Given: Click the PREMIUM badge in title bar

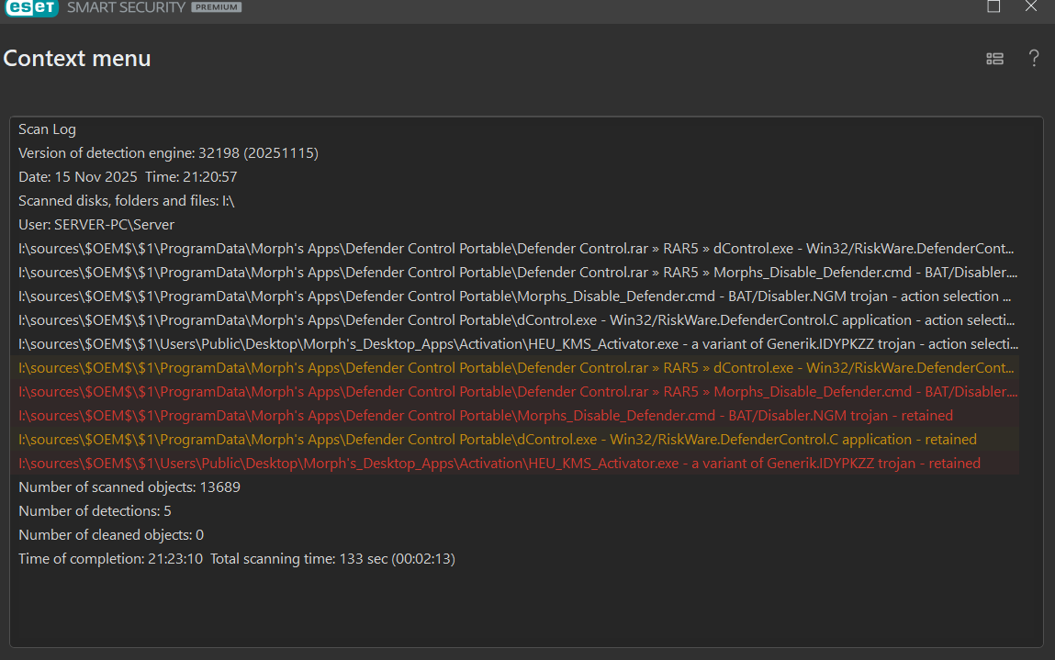Looking at the screenshot, I should tap(217, 7).
